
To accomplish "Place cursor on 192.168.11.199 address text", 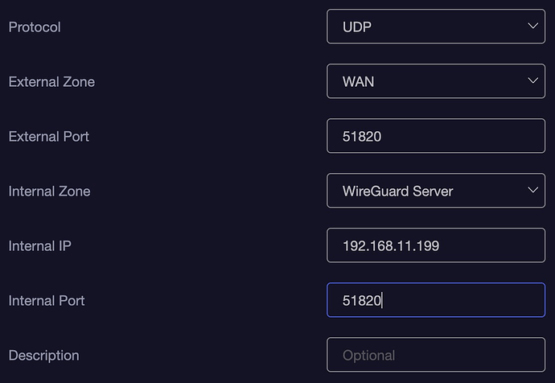I will (x=391, y=246).
